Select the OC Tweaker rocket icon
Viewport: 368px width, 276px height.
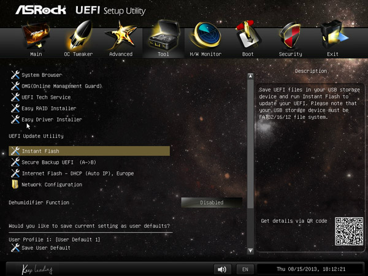(79, 35)
